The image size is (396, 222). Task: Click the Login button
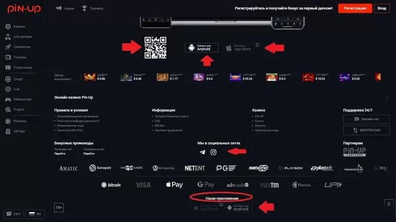tap(382, 8)
